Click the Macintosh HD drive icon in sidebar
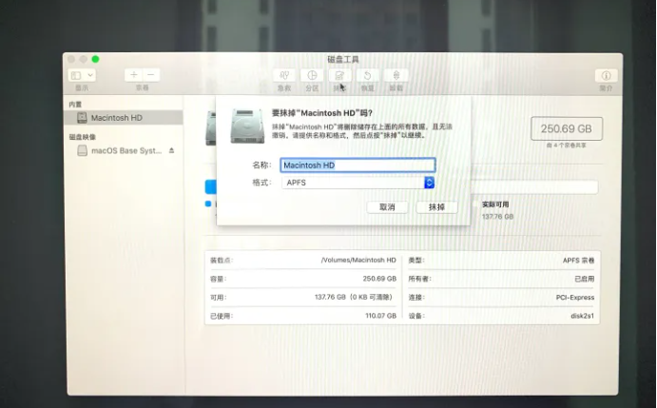Image resolution: width=657 pixels, height=408 pixels. (x=82, y=118)
